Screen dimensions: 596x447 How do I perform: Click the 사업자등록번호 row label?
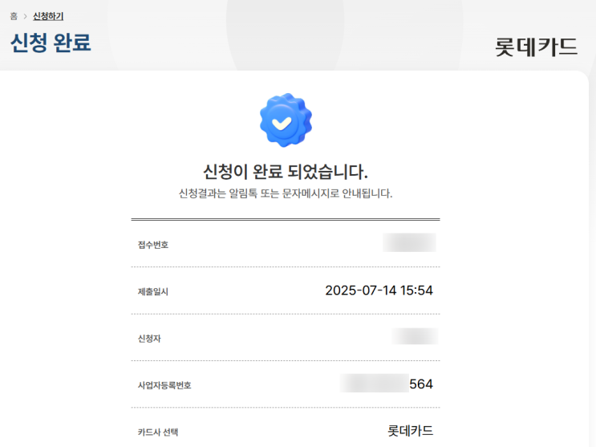pos(164,385)
